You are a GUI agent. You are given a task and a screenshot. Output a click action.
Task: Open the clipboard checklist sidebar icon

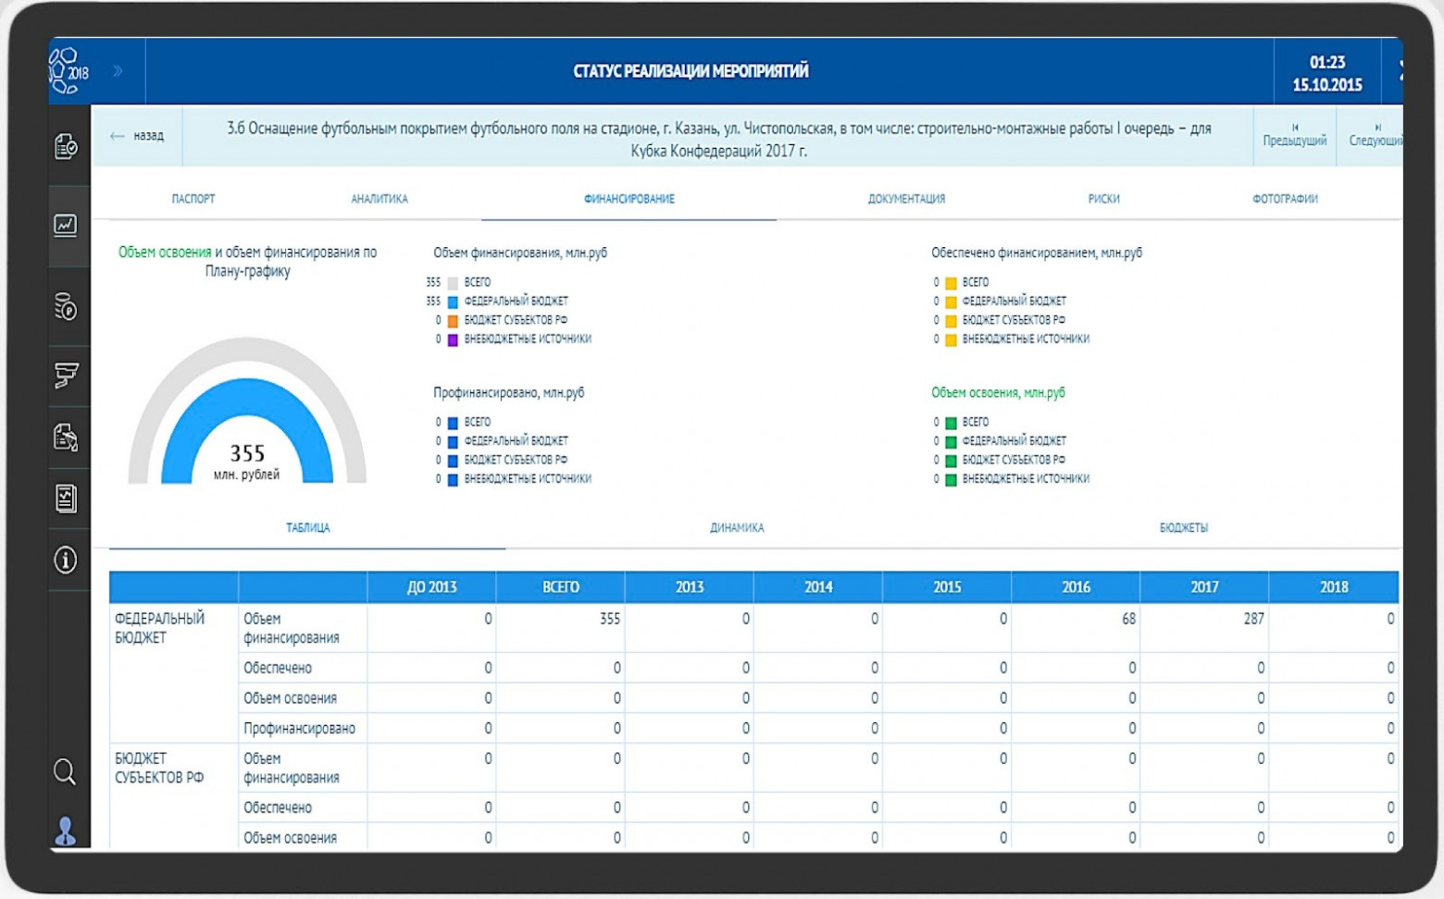pyautogui.click(x=66, y=146)
